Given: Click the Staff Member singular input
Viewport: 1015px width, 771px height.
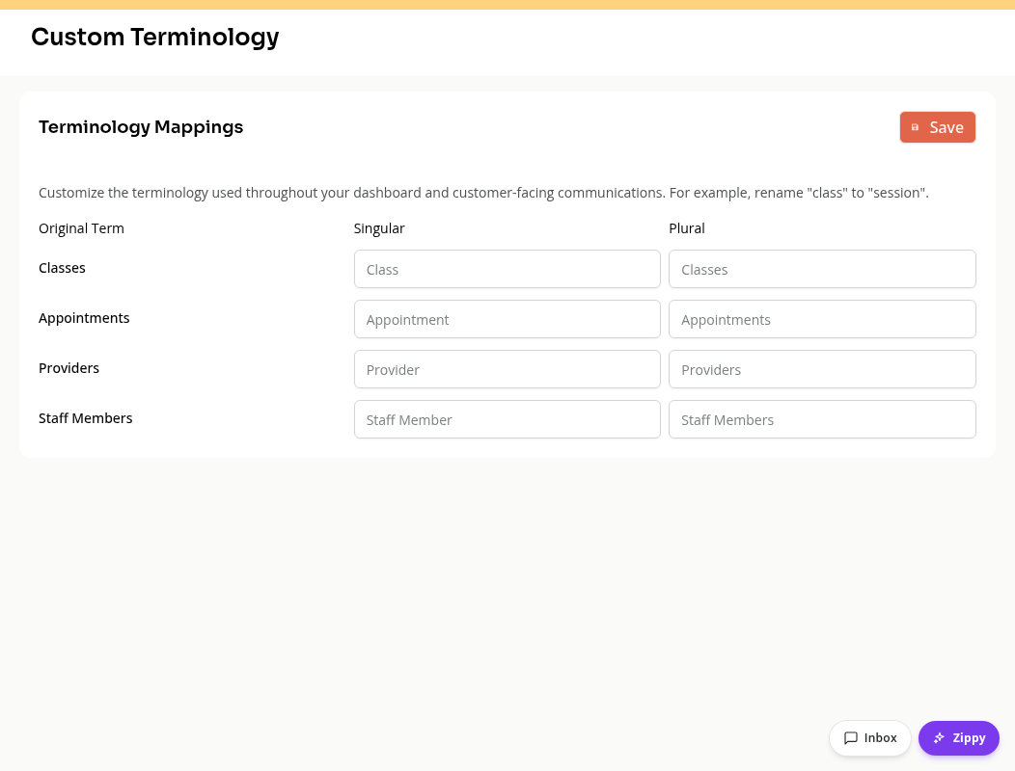Looking at the screenshot, I should tap(507, 419).
